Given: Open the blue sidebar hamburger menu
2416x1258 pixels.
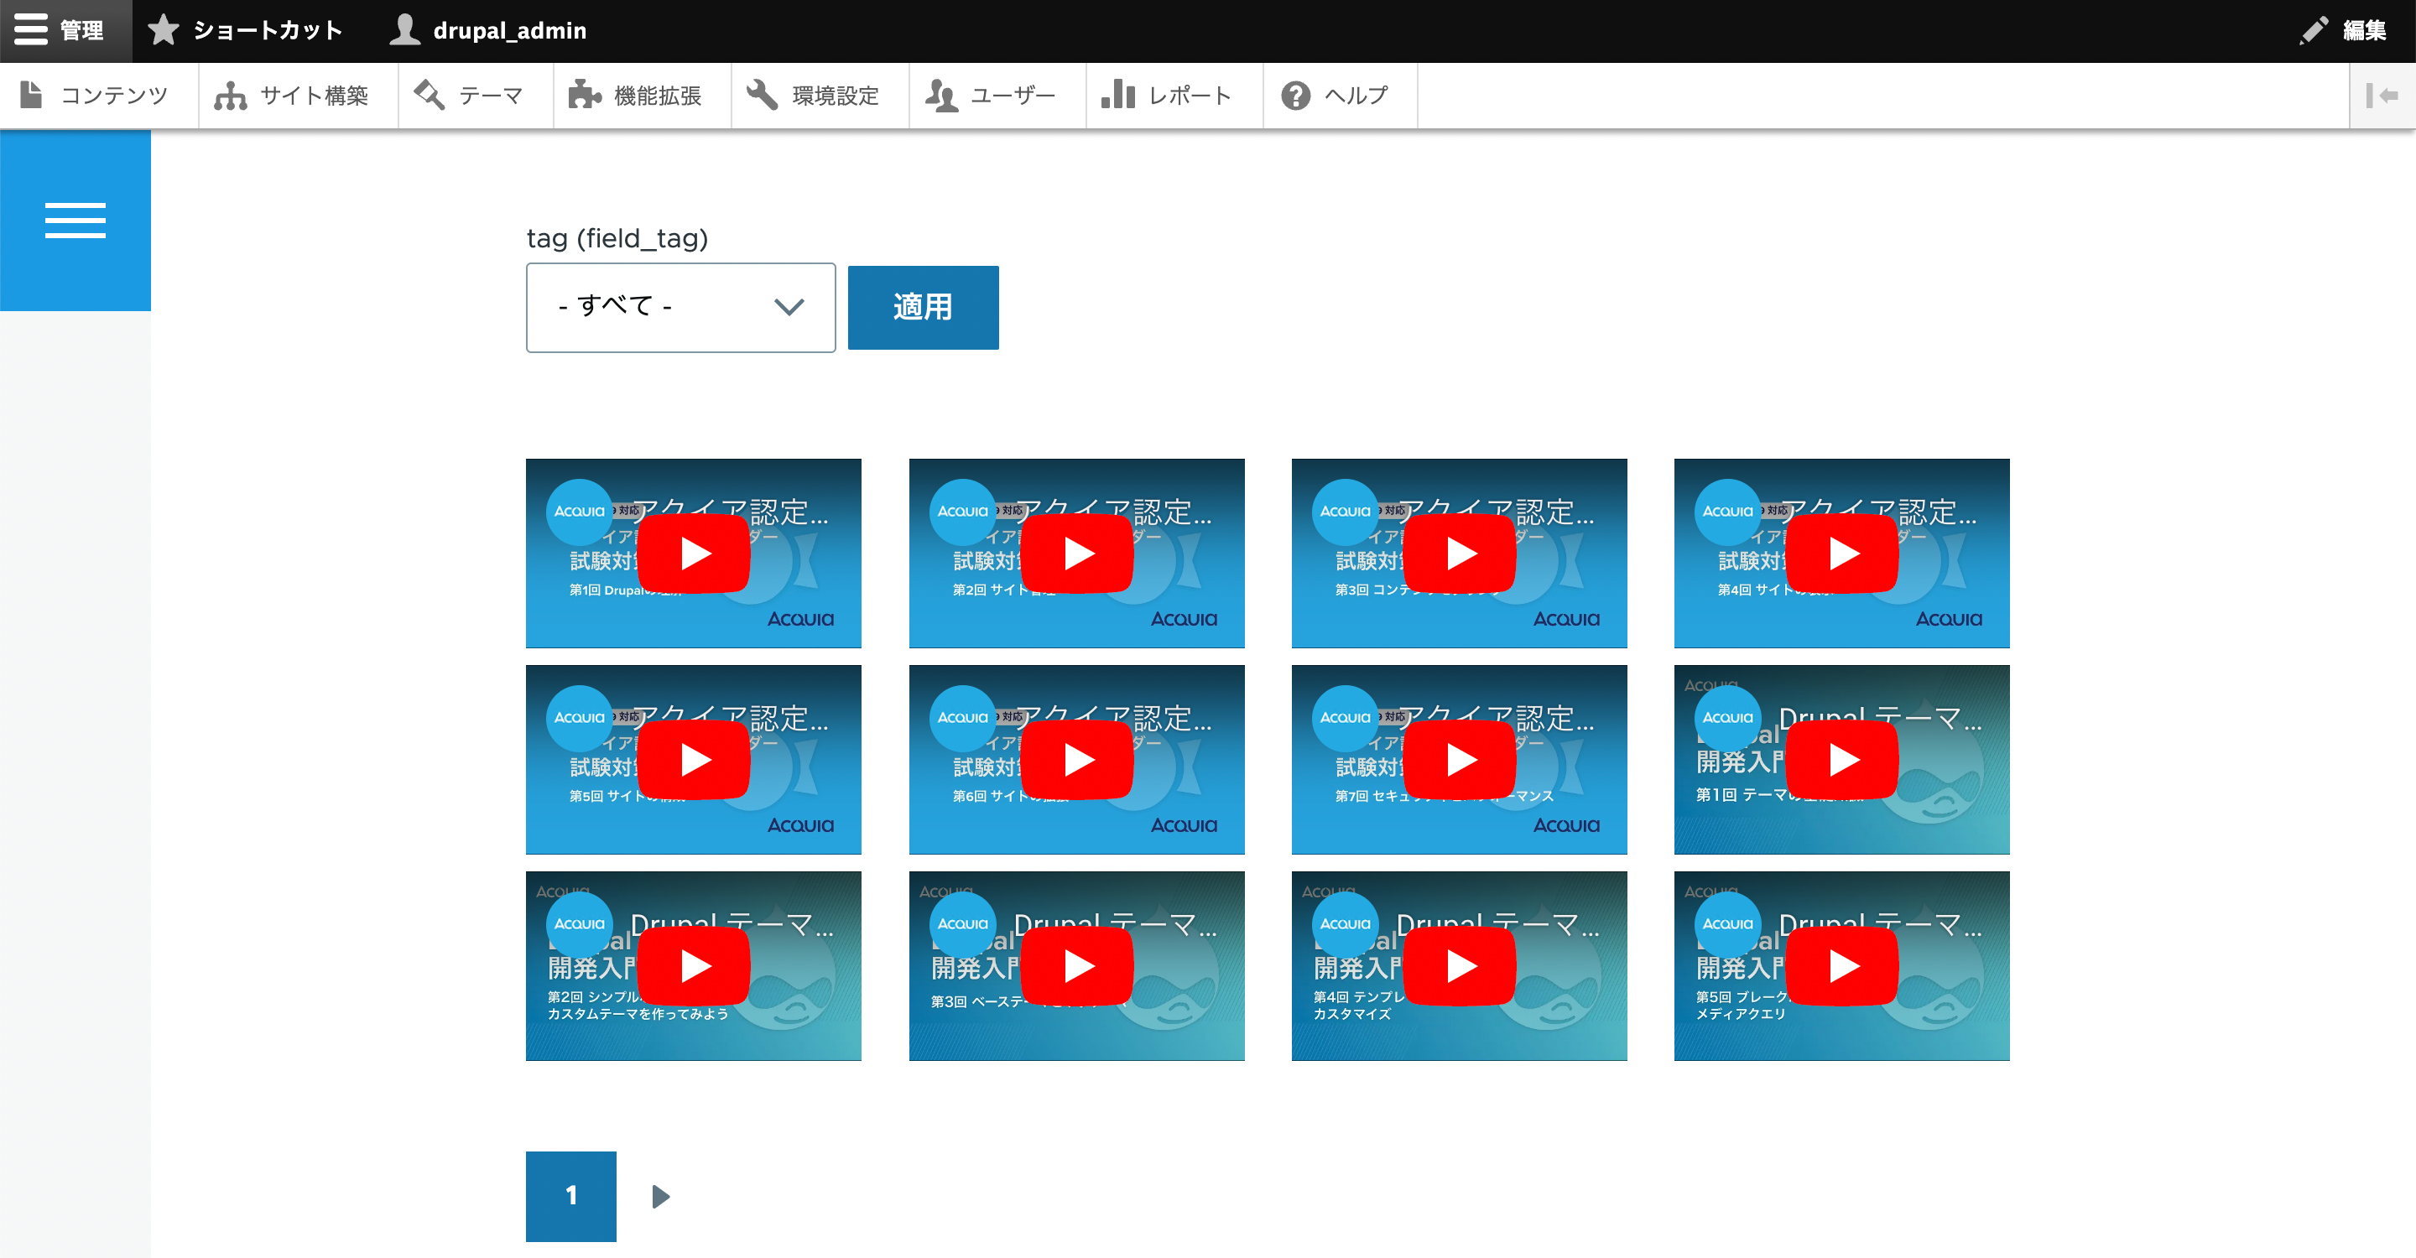Looking at the screenshot, I should pyautogui.click(x=75, y=221).
